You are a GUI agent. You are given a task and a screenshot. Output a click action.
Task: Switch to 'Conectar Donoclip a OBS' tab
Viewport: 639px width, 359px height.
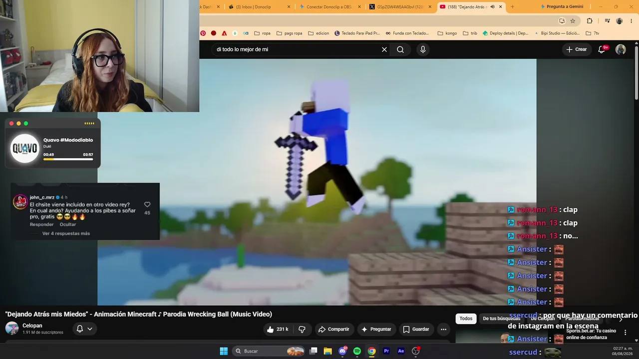click(x=329, y=7)
